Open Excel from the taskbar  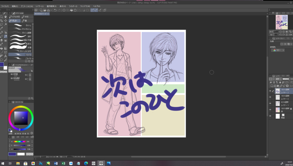coord(63,163)
